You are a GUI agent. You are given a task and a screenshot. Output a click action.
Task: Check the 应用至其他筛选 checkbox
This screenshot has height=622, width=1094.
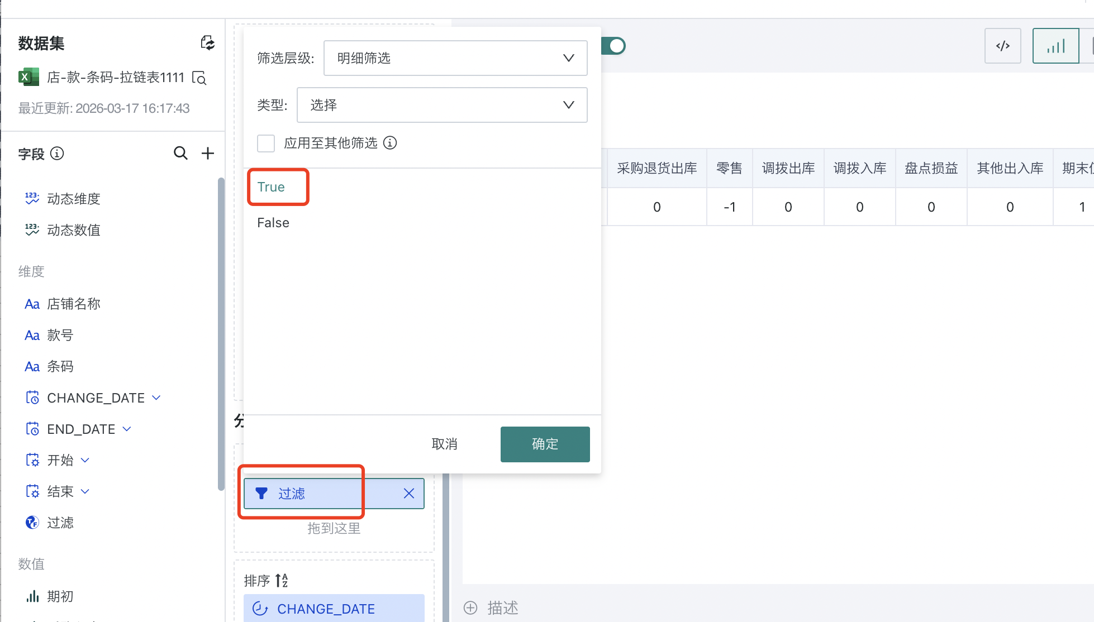click(266, 143)
